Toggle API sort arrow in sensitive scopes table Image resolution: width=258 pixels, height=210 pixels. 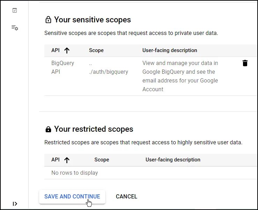67,50
